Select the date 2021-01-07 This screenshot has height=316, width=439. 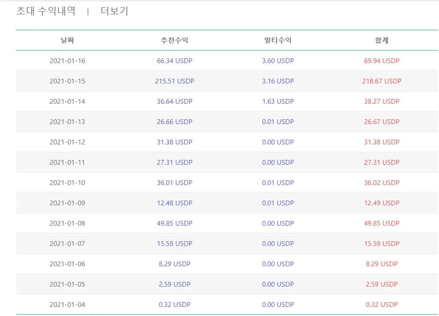coord(68,244)
